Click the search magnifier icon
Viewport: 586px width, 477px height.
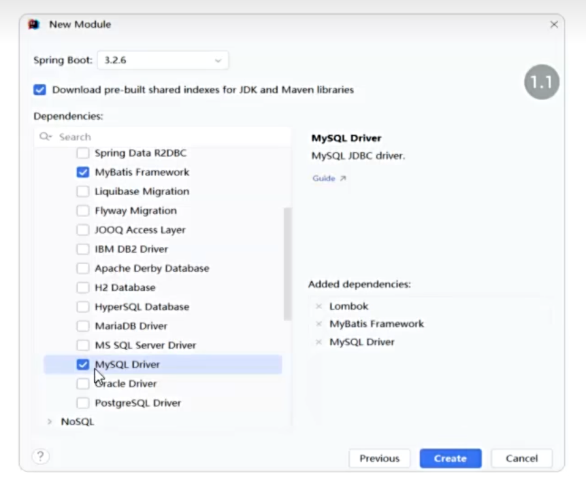click(45, 137)
